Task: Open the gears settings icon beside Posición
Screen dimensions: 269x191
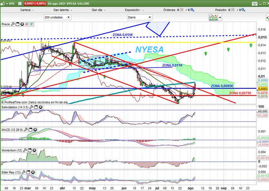Action: (x=243, y=10)
